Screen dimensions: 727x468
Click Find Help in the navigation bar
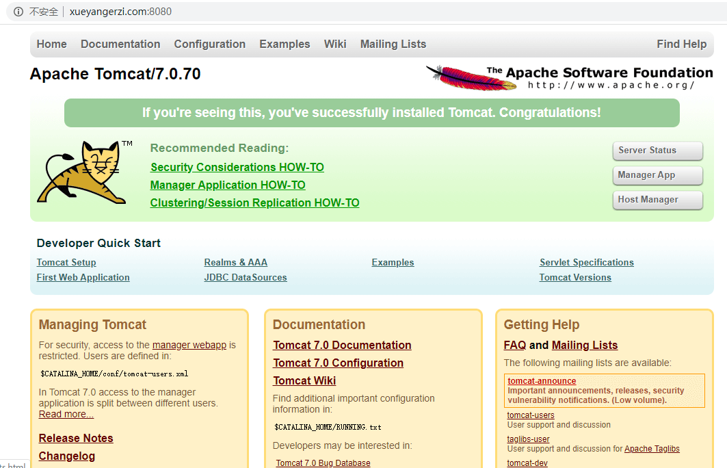tap(682, 44)
